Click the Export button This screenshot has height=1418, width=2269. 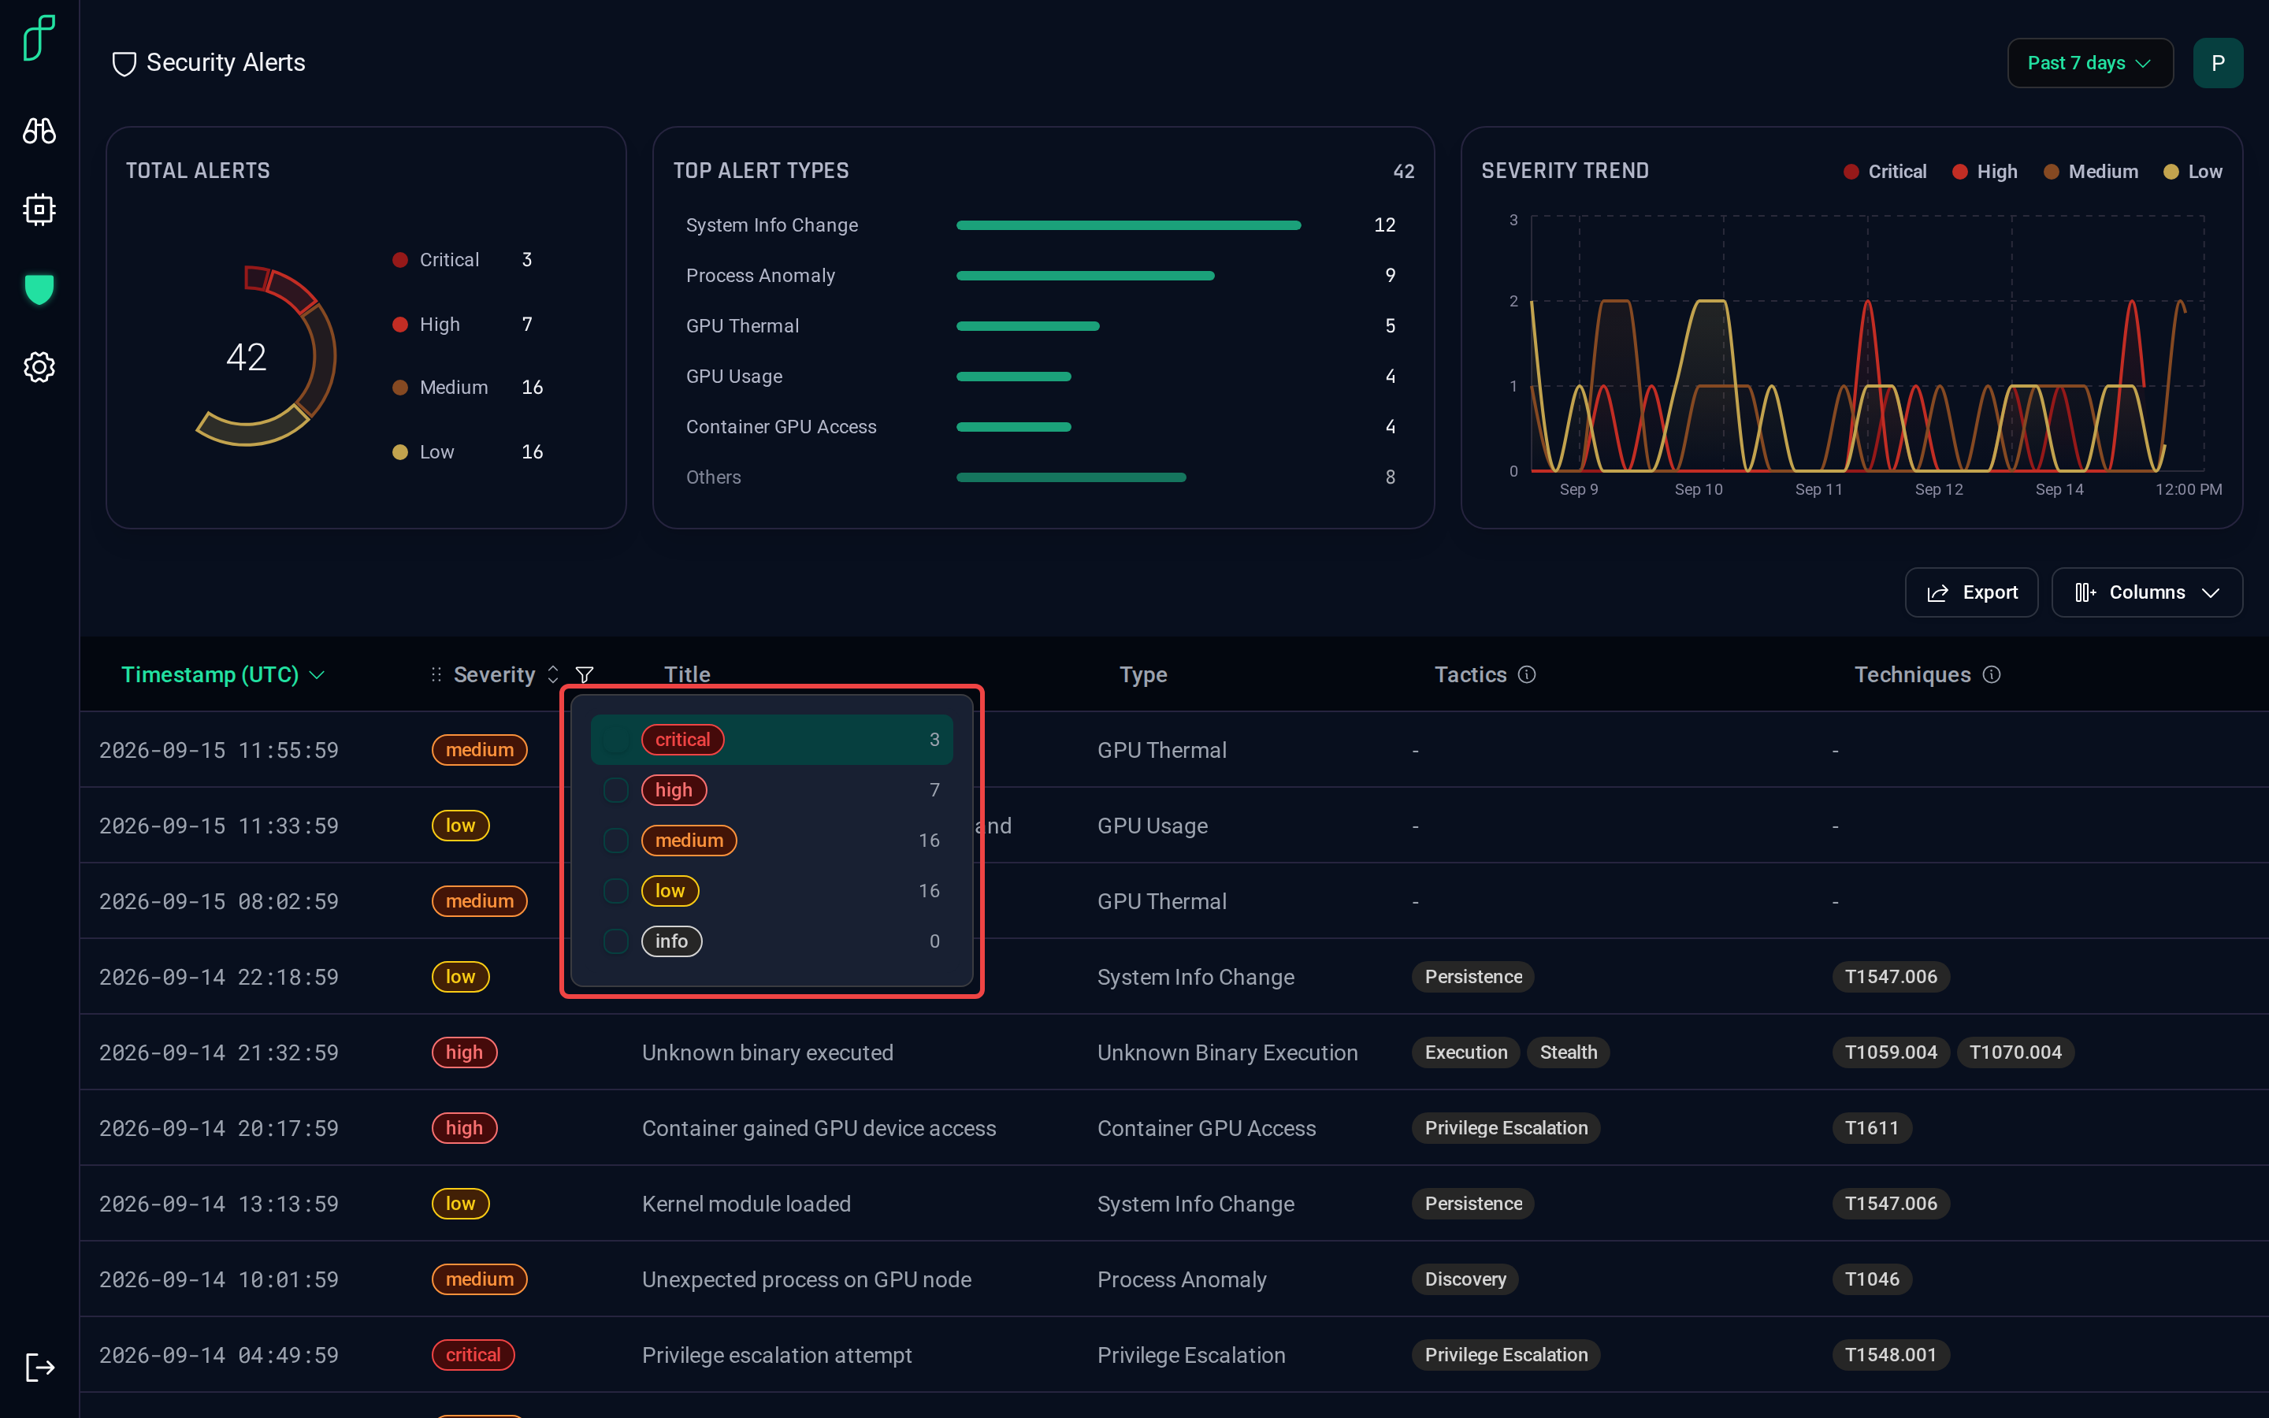pos(1971,592)
